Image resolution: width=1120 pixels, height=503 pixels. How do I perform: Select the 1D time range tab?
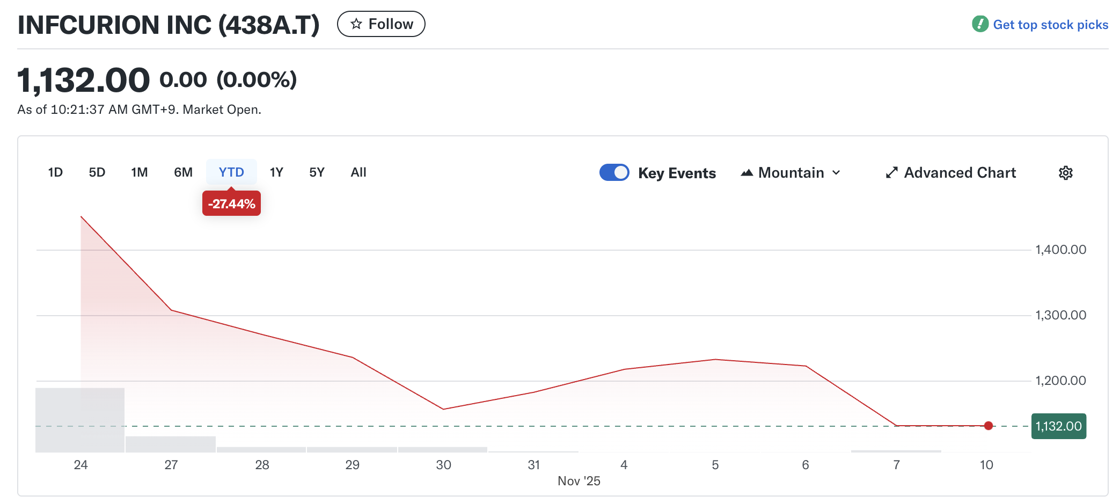click(55, 172)
